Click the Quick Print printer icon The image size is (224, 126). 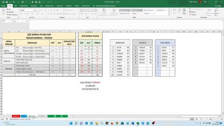36,2
